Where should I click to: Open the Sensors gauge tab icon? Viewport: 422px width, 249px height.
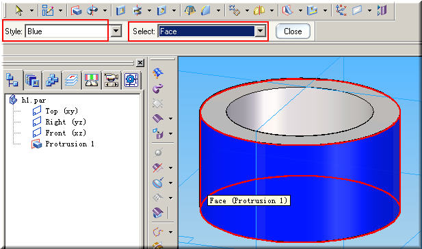(x=92, y=80)
